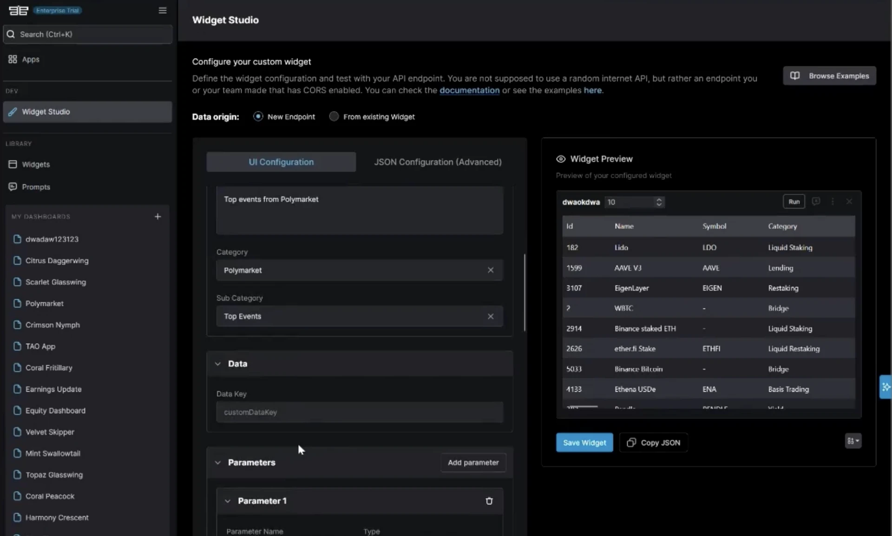Click the blue AI sparkle side tab
The height and width of the screenshot is (536, 892).
[885, 387]
